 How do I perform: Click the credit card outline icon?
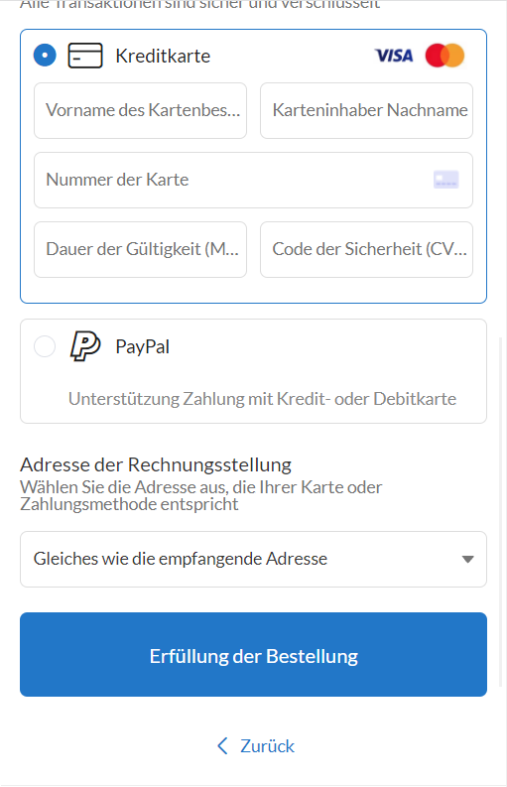pyautogui.click(x=85, y=56)
